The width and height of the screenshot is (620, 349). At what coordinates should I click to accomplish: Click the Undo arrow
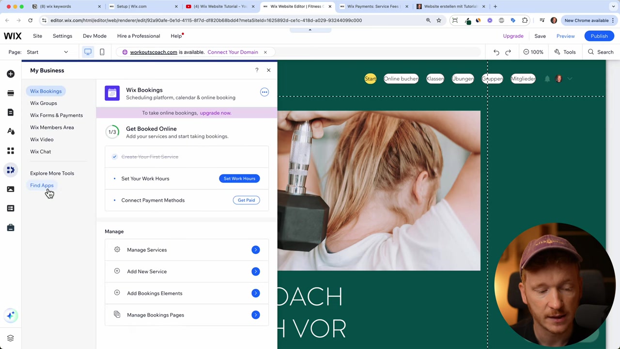coord(496,52)
